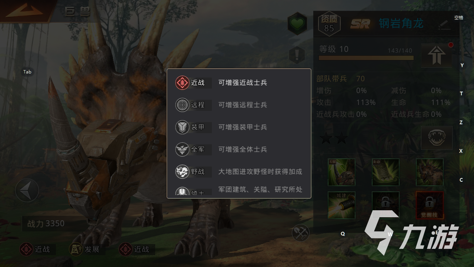Tap the green heart favorite icon
The width and height of the screenshot is (474, 267).
coord(297,24)
